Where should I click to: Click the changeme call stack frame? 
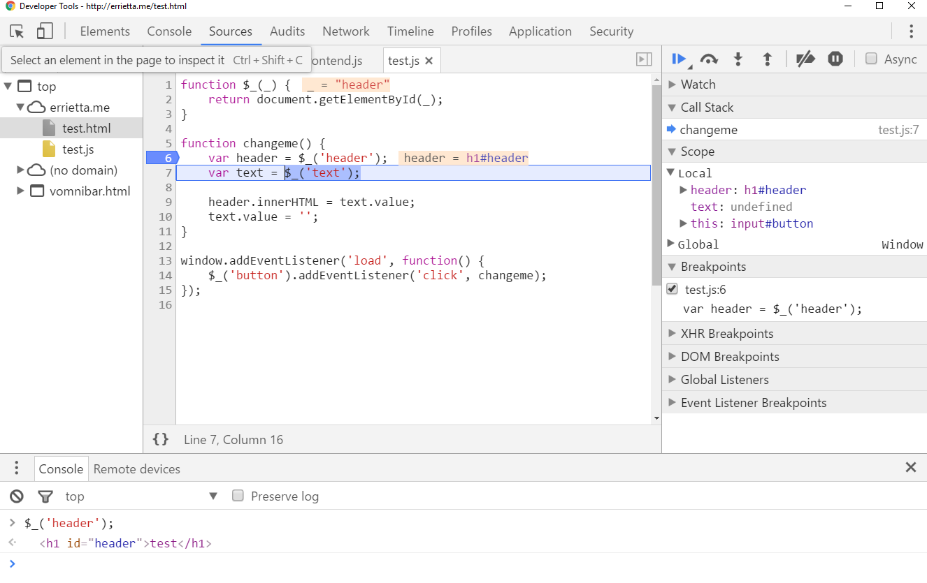(x=708, y=130)
